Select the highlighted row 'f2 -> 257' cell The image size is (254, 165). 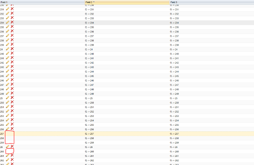click(x=90, y=134)
